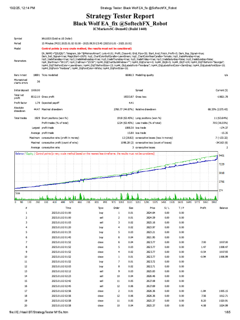Select the symbol value "XAUUSD (Gold vs US Dollar)"
Screen dimensions: 240x320
(57, 38)
